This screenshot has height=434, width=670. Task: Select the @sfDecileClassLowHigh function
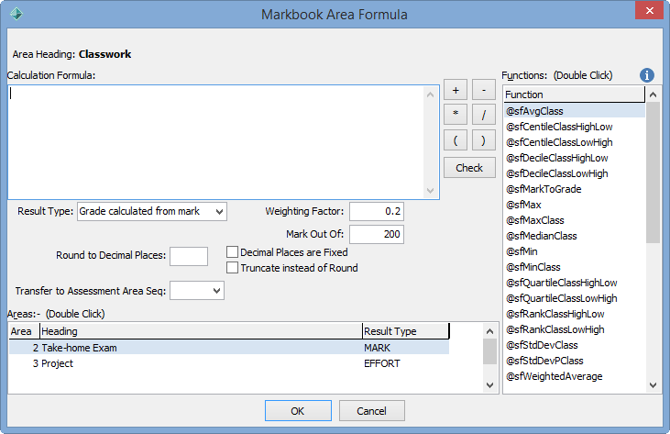575,173
